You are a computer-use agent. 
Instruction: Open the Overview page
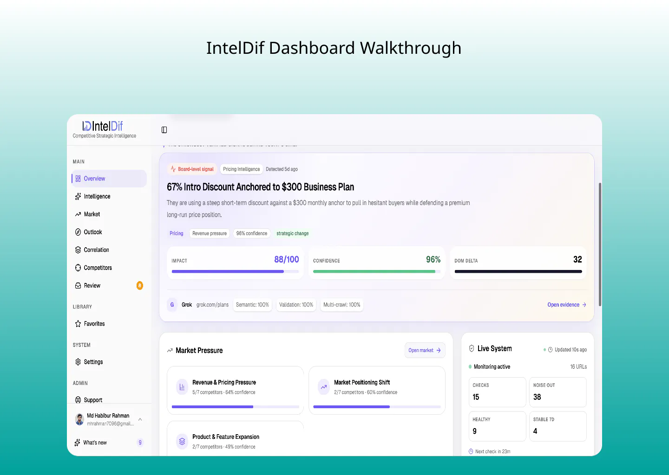(x=109, y=179)
